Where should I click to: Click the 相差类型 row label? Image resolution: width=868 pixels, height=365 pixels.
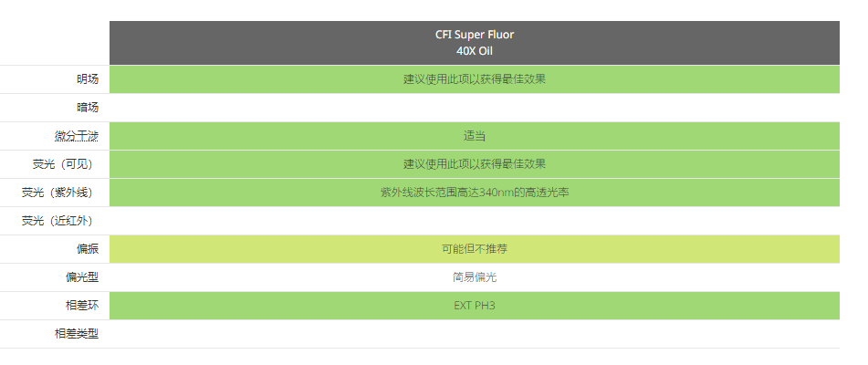coord(77,334)
